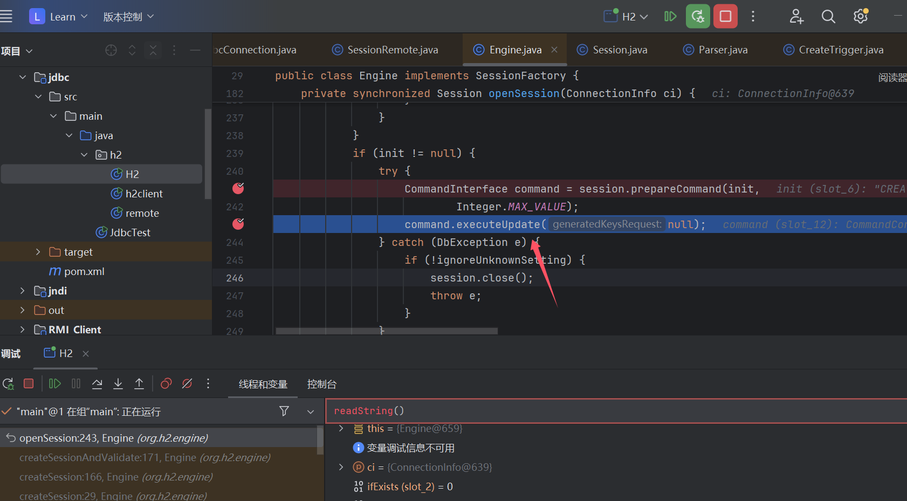Close the H2 debug session tab

click(x=86, y=354)
